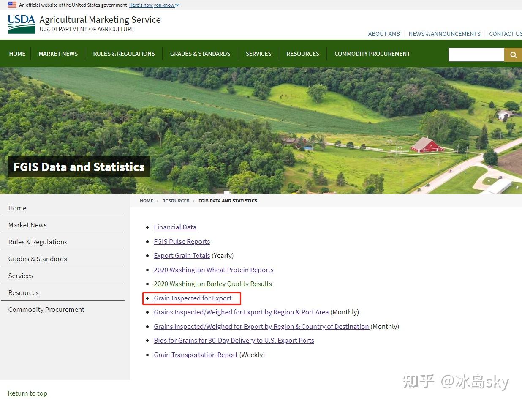The height and width of the screenshot is (404, 522).
Task: Select Resources in the left sidebar
Action: click(x=23, y=292)
